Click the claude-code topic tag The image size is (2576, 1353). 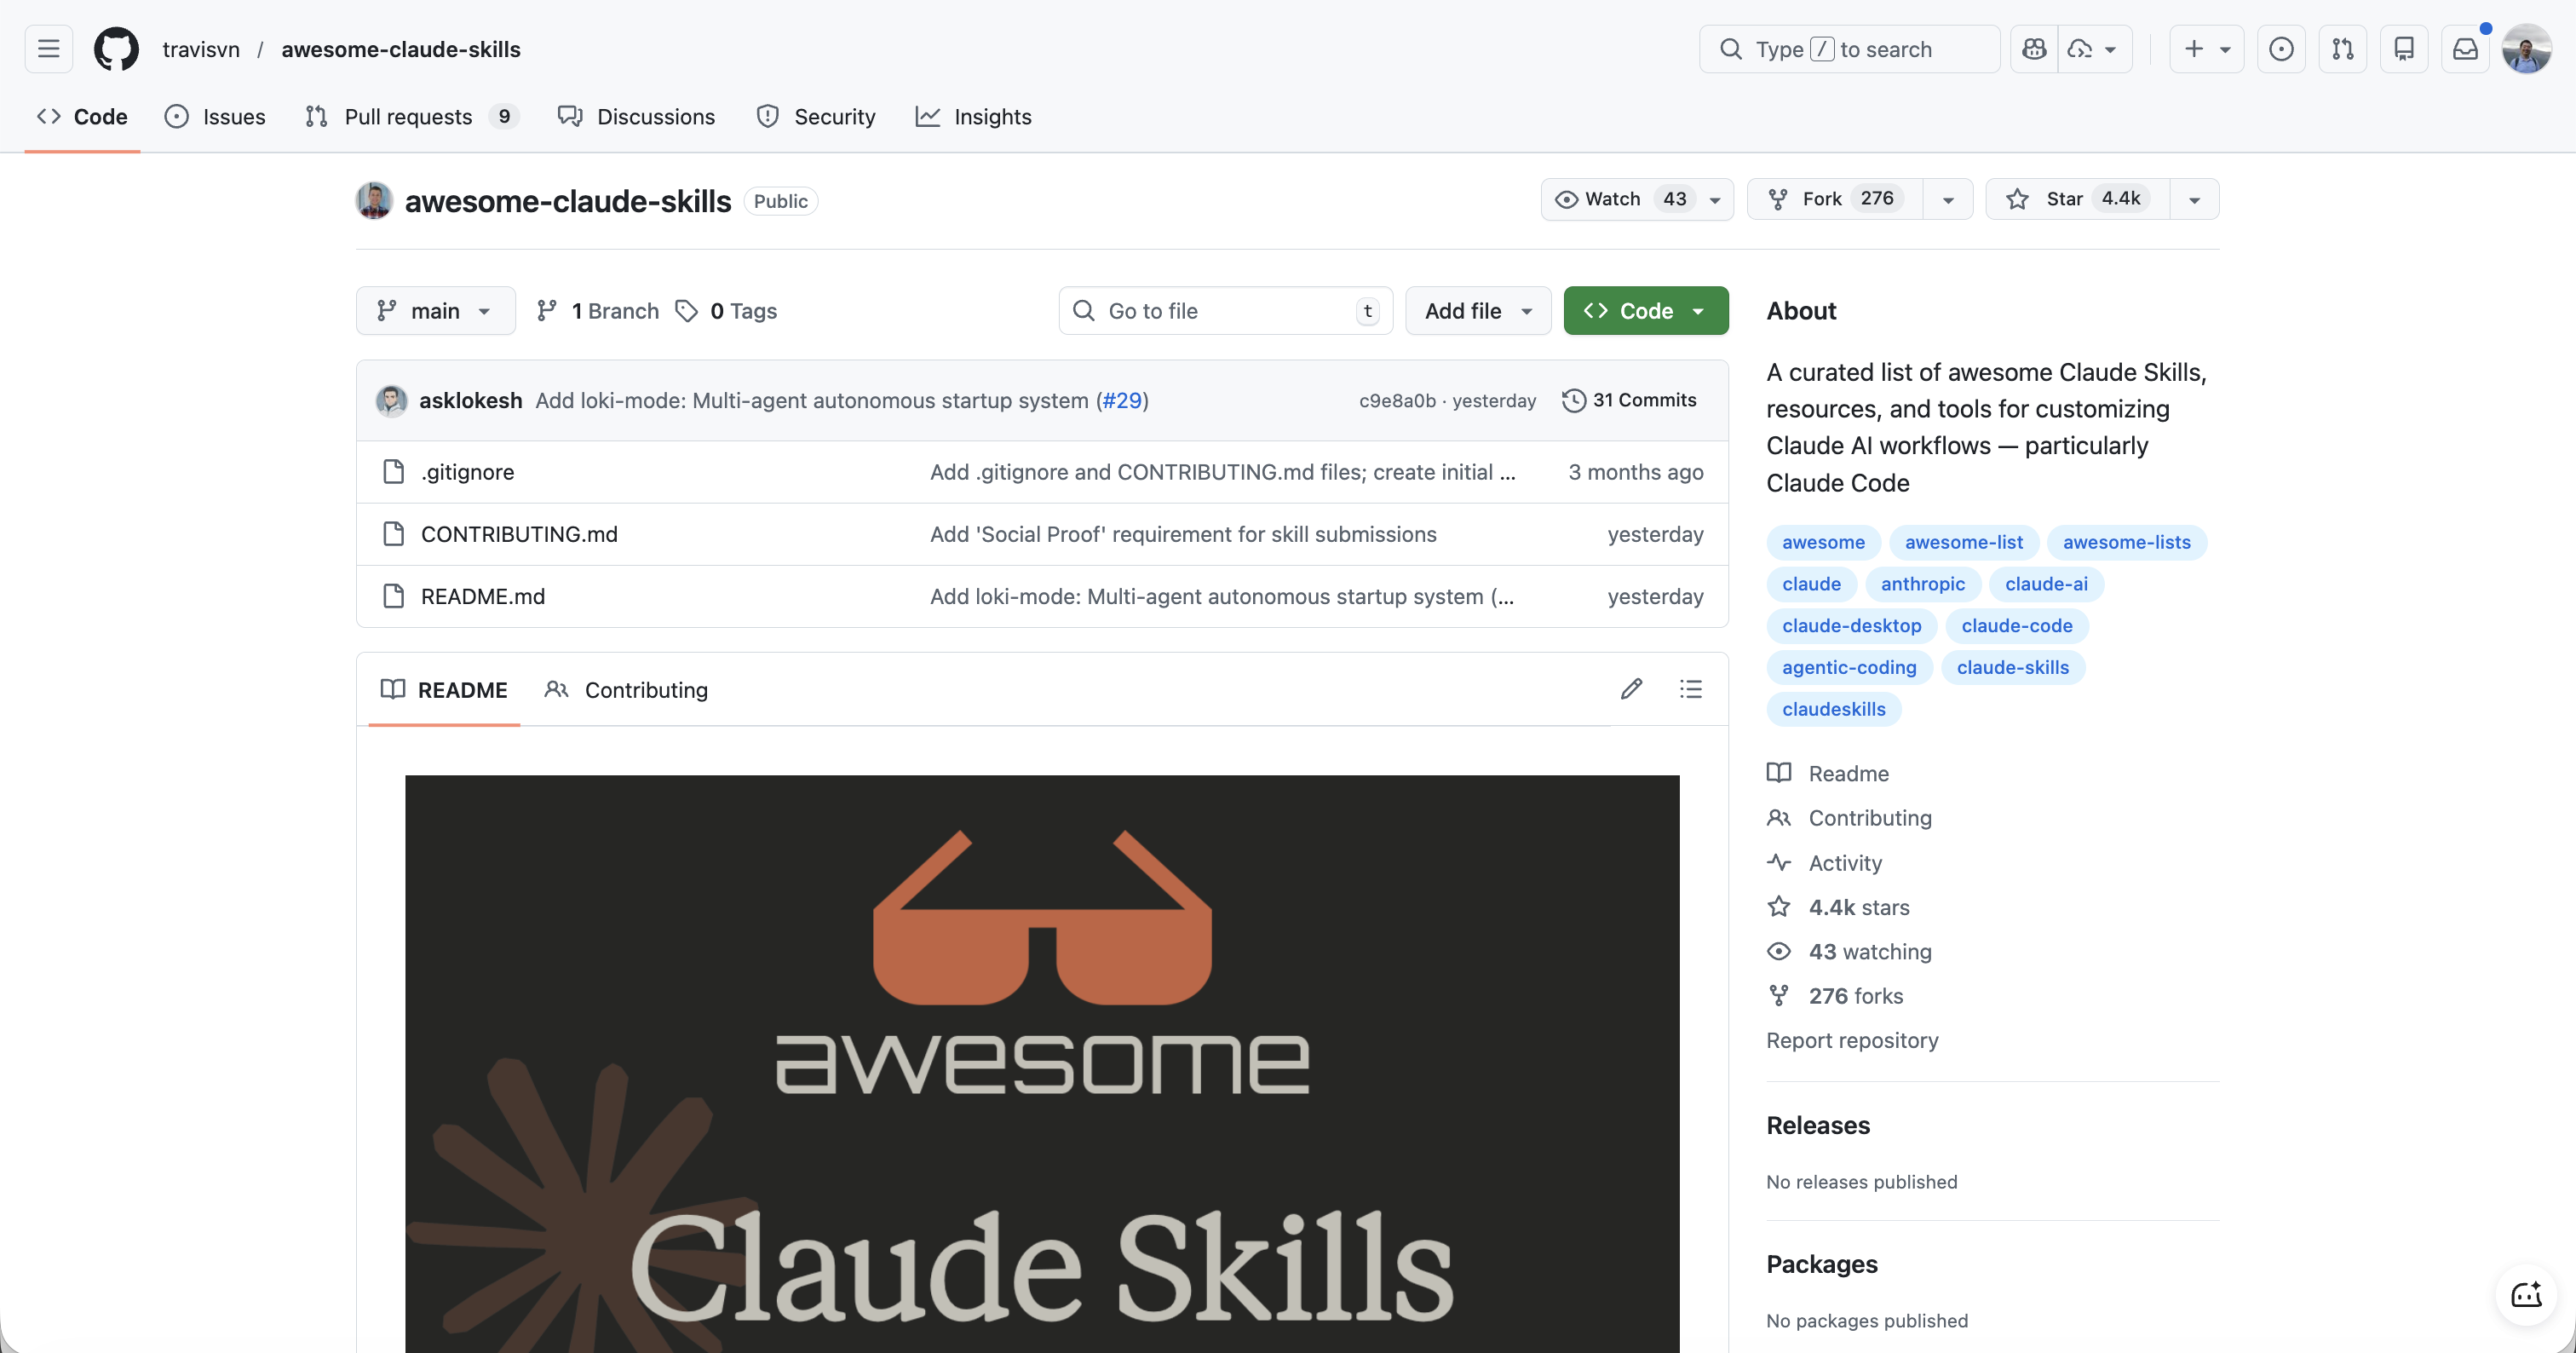click(2016, 626)
